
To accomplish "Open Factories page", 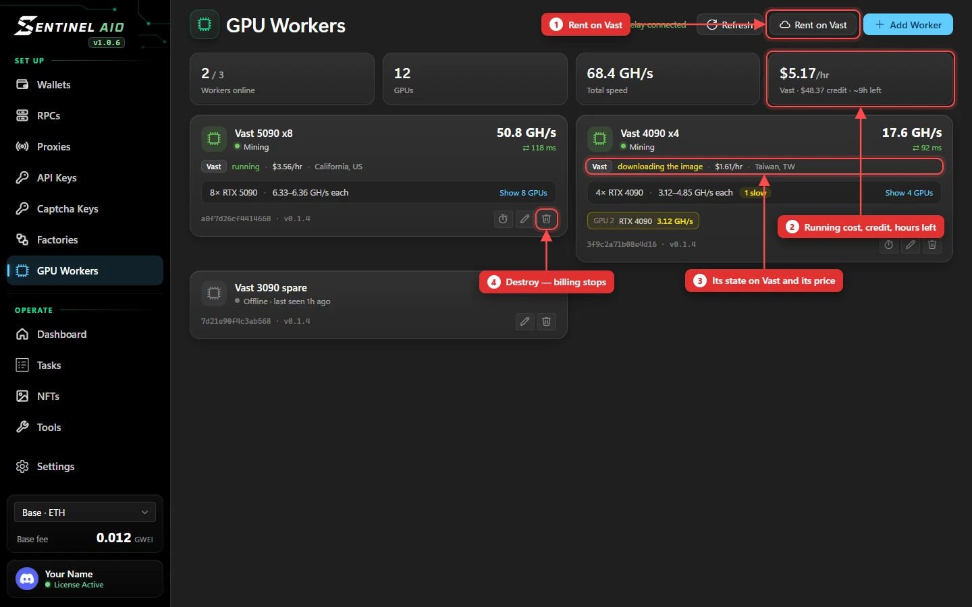I will [85, 240].
